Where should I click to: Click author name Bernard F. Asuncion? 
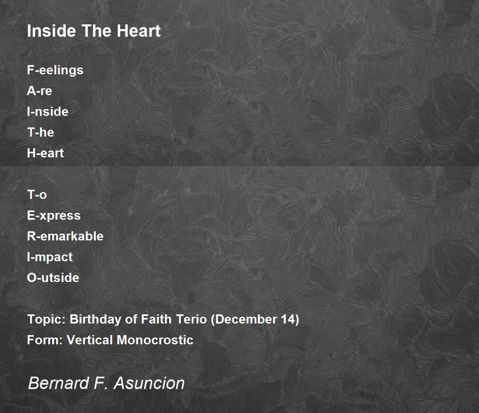point(106,383)
